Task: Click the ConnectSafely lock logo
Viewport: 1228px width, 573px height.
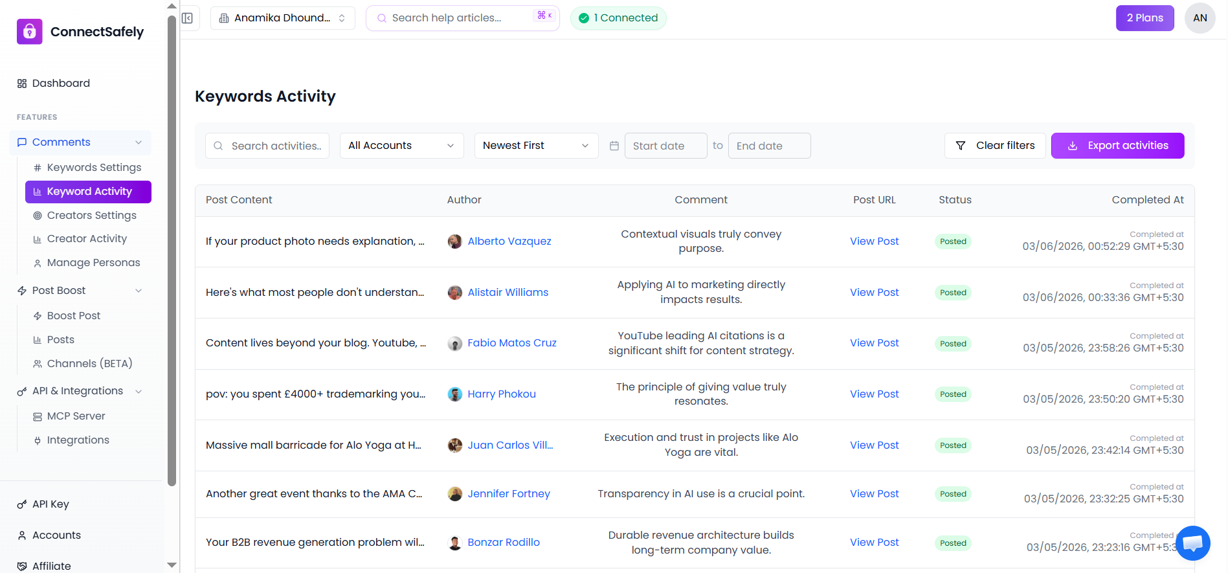Action: tap(30, 32)
